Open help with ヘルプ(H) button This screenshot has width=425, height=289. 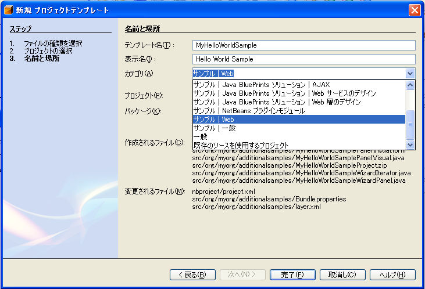tap(392, 274)
